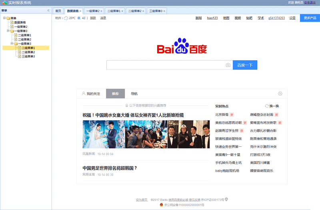This screenshot has width=320, height=210.
Task: Click the 数据表格 document icon in tree
Action: [x=12, y=22]
